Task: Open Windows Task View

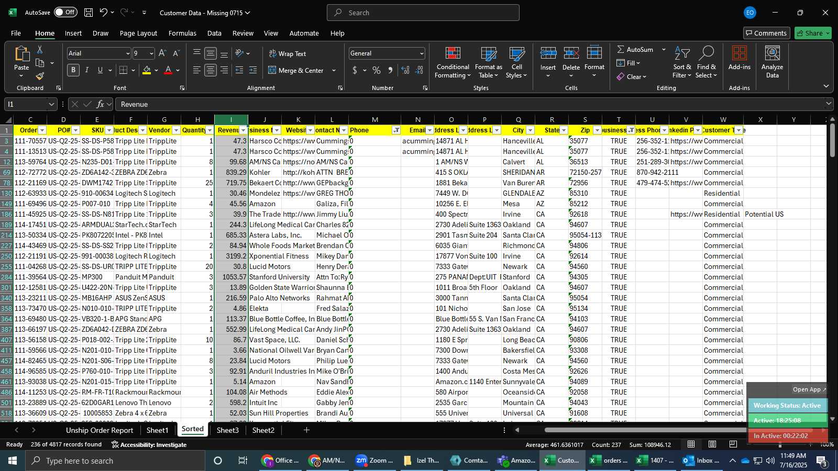Action: coord(242,461)
